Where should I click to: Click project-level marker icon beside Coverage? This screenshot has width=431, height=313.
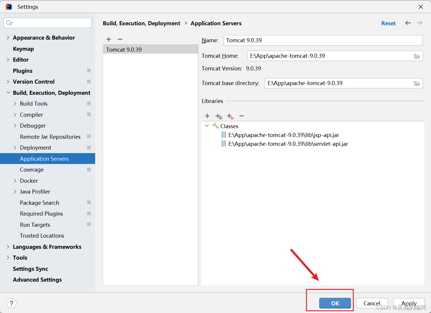pyautogui.click(x=89, y=170)
